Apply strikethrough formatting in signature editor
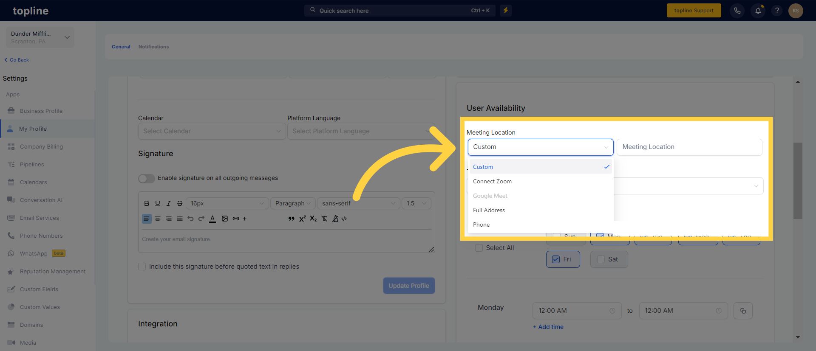 point(180,203)
